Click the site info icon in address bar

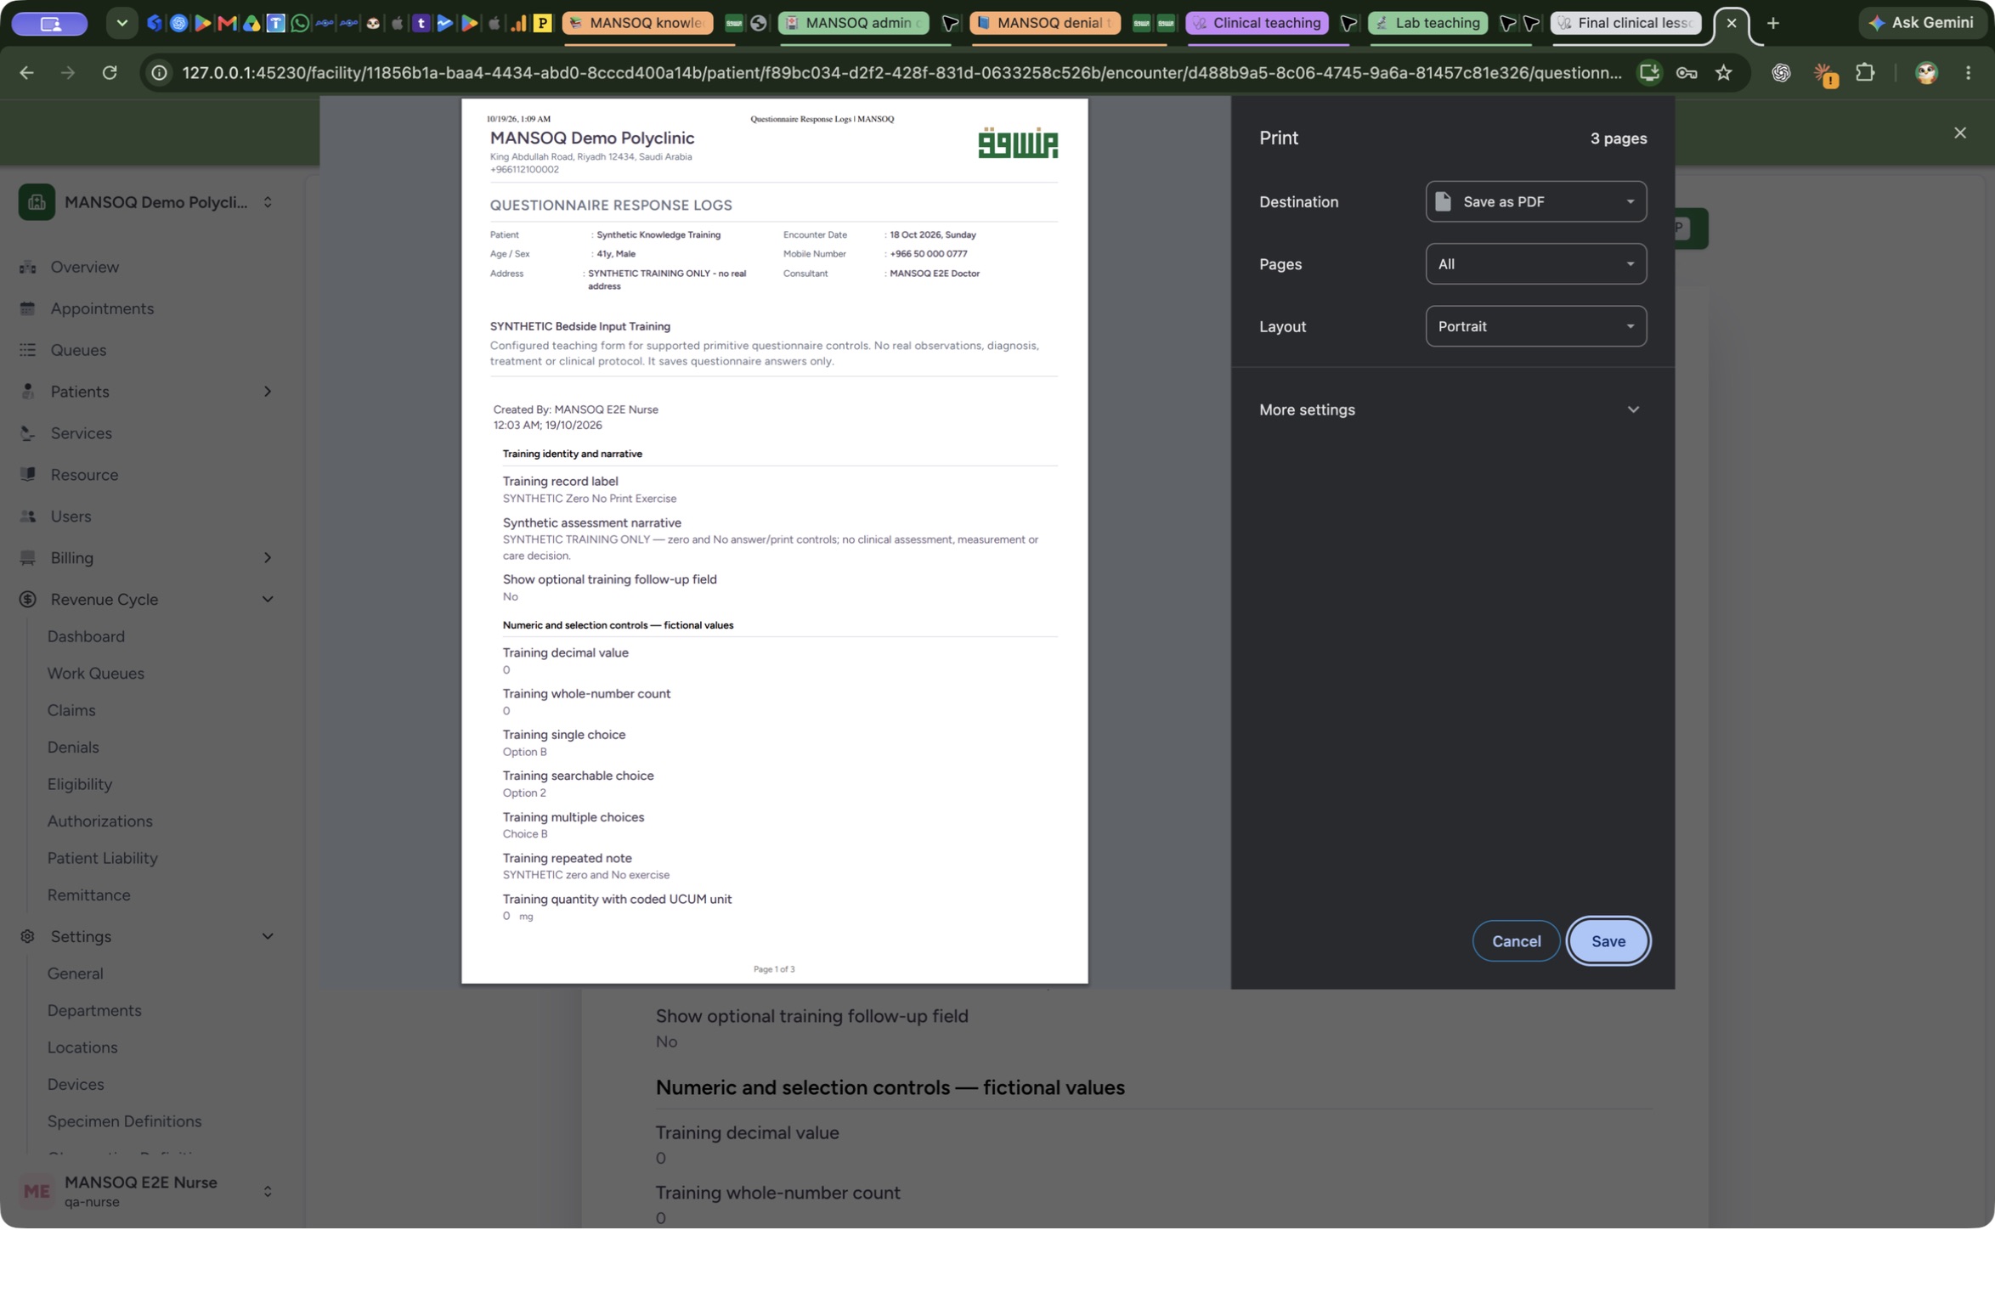tap(159, 73)
